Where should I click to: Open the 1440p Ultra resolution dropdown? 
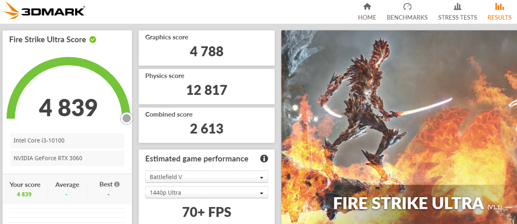(206, 193)
